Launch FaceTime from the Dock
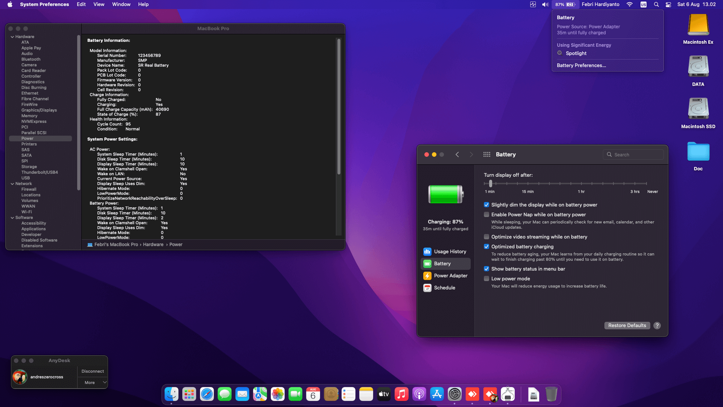The width and height of the screenshot is (723, 407). click(295, 394)
